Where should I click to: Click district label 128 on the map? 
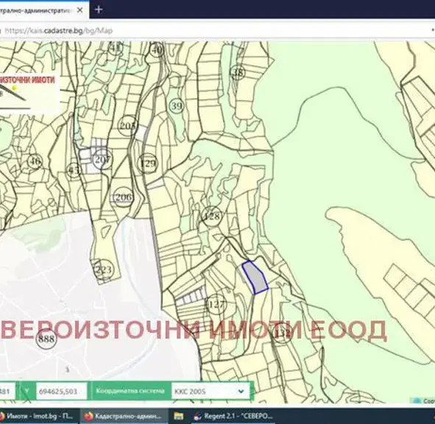(212, 216)
